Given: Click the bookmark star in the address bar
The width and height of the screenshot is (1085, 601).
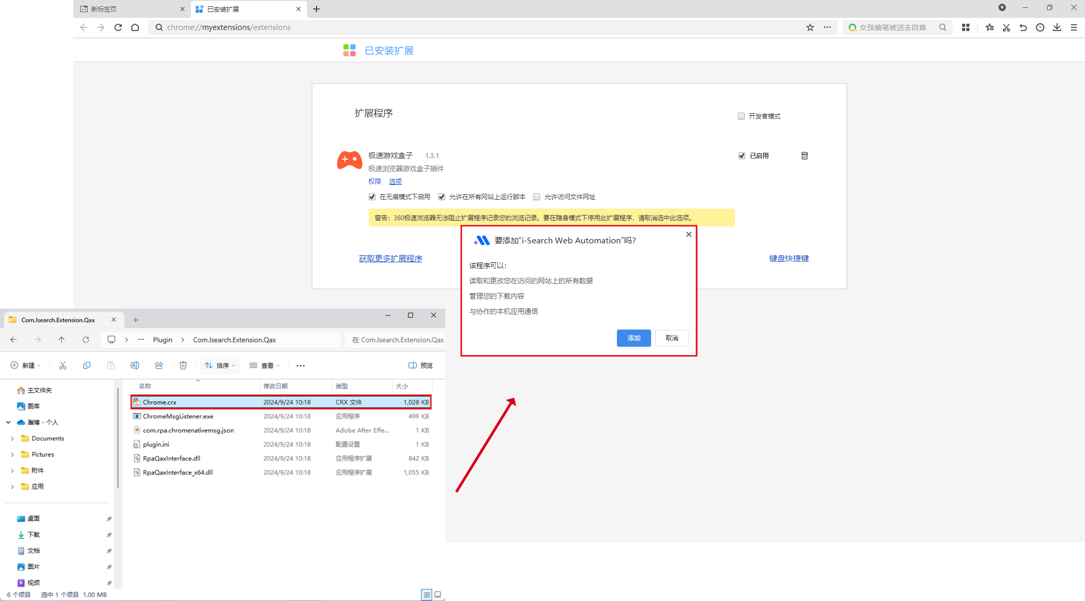Looking at the screenshot, I should [810, 27].
